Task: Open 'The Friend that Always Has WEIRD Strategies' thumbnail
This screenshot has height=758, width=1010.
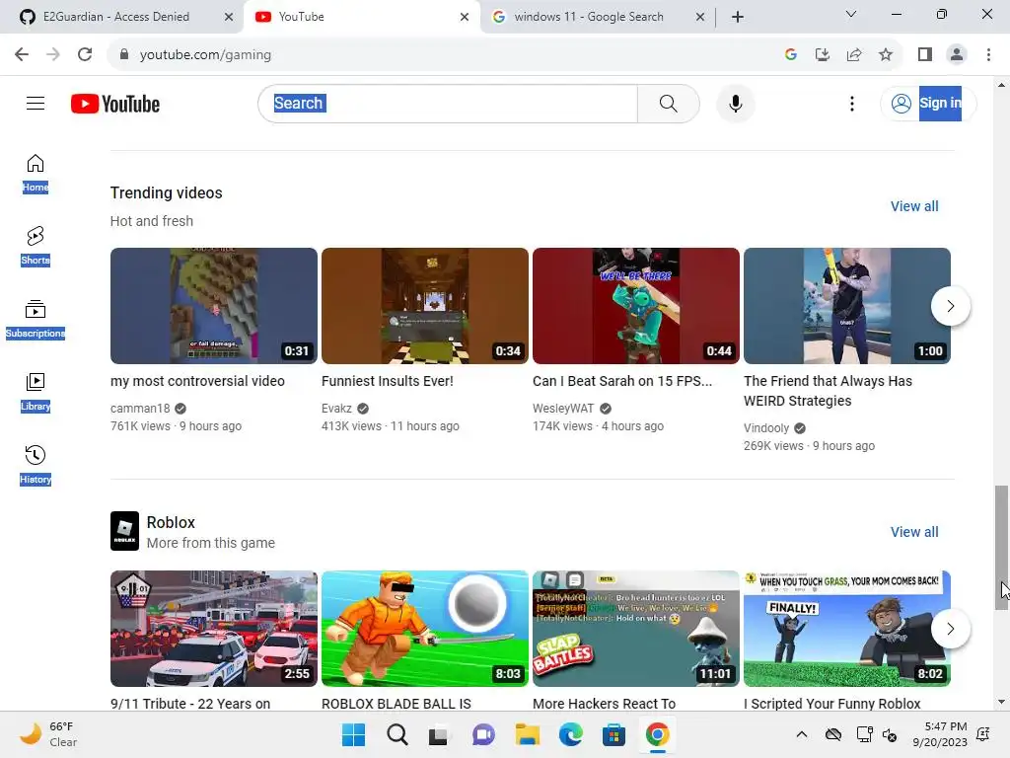Action: click(x=847, y=306)
